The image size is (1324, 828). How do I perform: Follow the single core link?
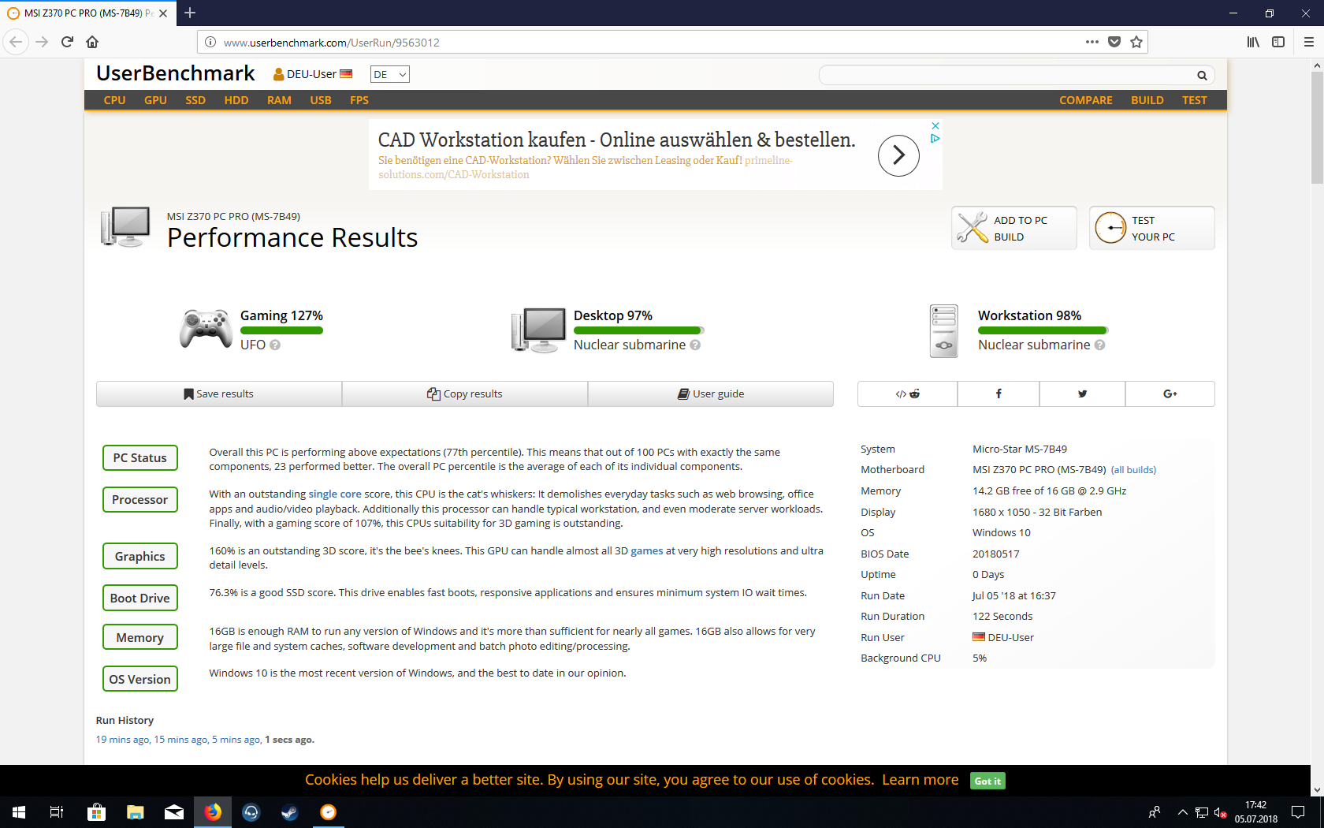click(335, 494)
